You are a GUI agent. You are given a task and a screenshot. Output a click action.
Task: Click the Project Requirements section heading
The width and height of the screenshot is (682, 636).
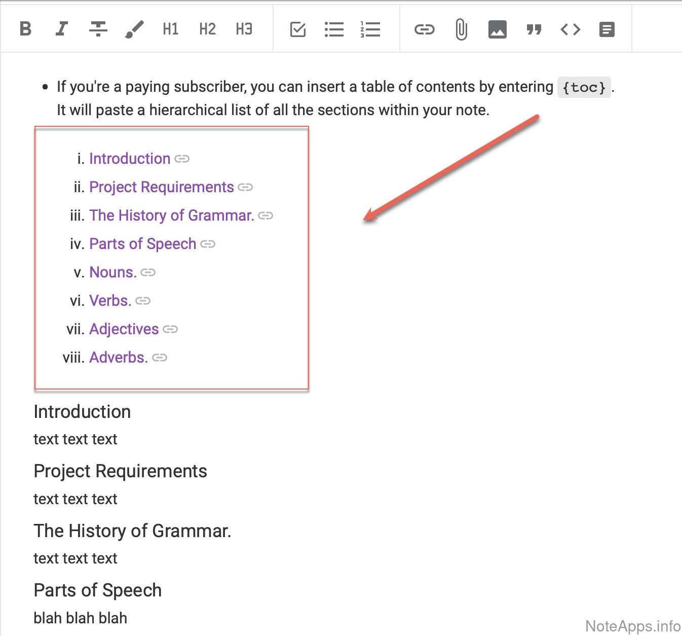tap(120, 471)
